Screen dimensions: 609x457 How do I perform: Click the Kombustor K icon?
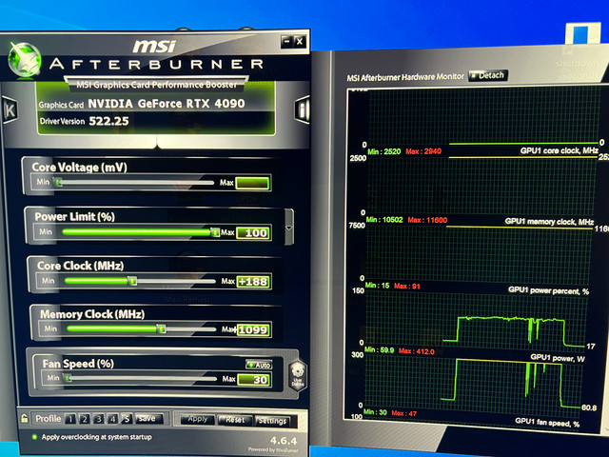point(10,110)
